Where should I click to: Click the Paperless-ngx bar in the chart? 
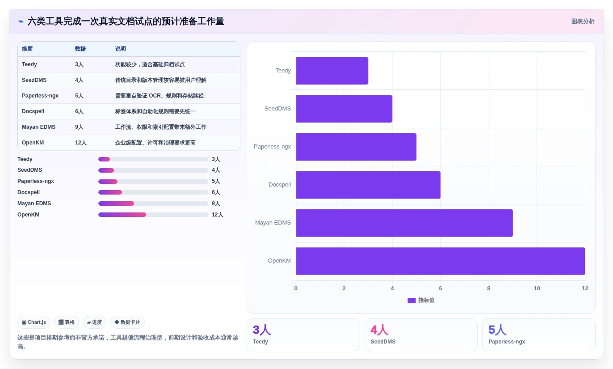tap(356, 147)
